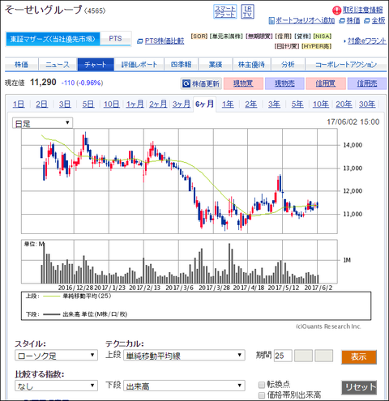Viewport: 389px width, 401px height.
Task: Open the コーポレートアクション tab
Action: [346, 65]
